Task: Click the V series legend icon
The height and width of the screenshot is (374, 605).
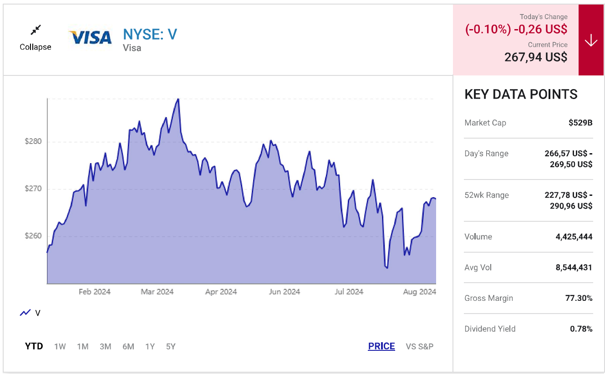Action: pyautogui.click(x=25, y=313)
